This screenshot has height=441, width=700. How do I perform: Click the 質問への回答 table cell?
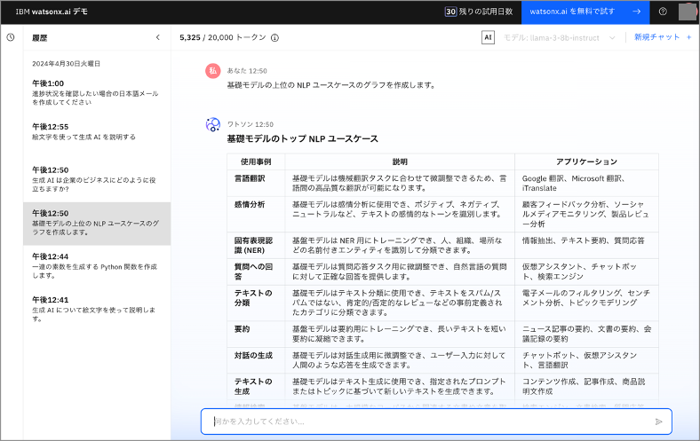(x=256, y=272)
